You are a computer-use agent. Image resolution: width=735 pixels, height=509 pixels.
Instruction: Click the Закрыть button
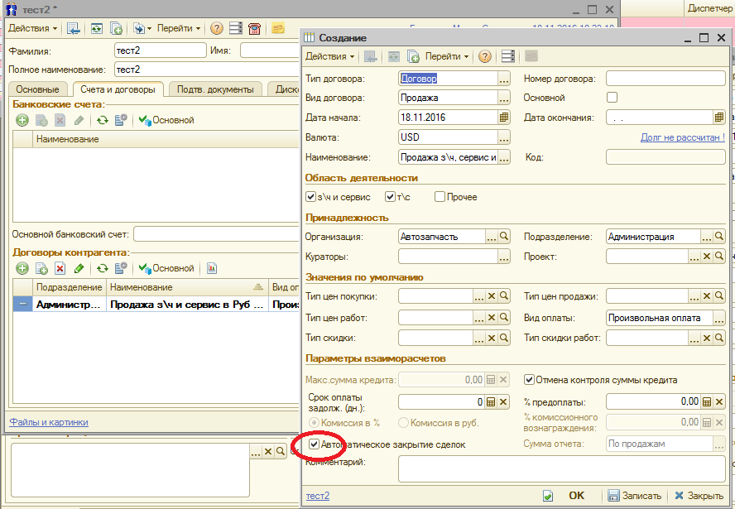pyautogui.click(x=699, y=496)
